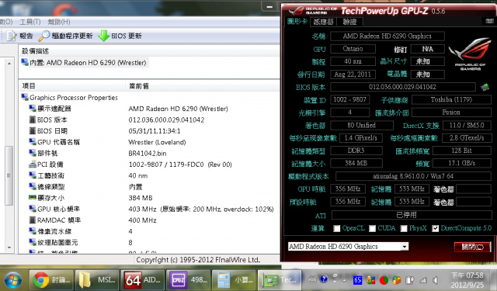
Task: Select the 部件號 row
Action: pos(149,153)
